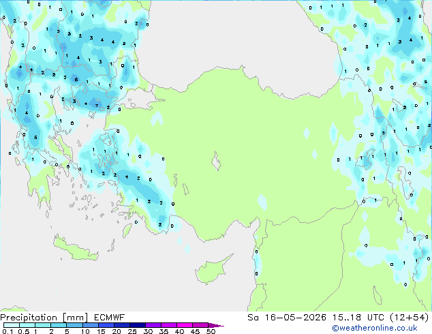The width and height of the screenshot is (432, 334).
Task: Pick the 10–15 mm blue legend swatch
Action: (x=90, y=325)
